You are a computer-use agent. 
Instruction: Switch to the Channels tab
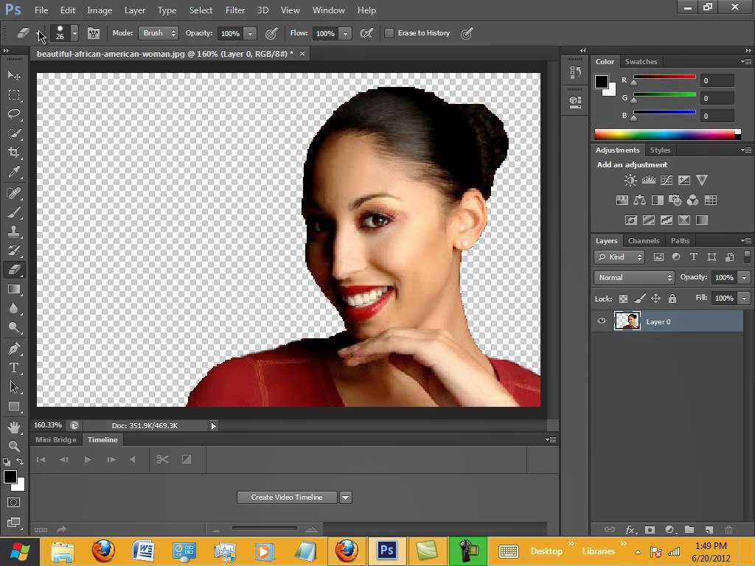click(643, 241)
